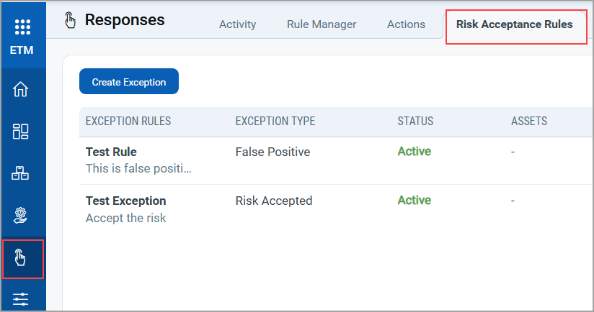This screenshot has height=312, width=594.
Task: Open the Test Rule exception
Action: (x=111, y=152)
